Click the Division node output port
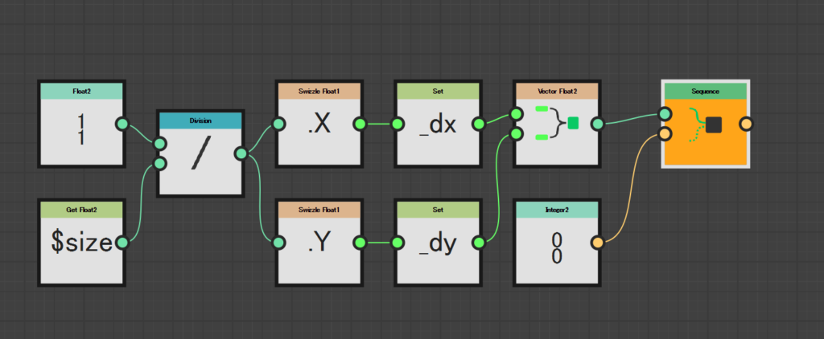Viewport: 824px width, 339px height. click(240, 153)
